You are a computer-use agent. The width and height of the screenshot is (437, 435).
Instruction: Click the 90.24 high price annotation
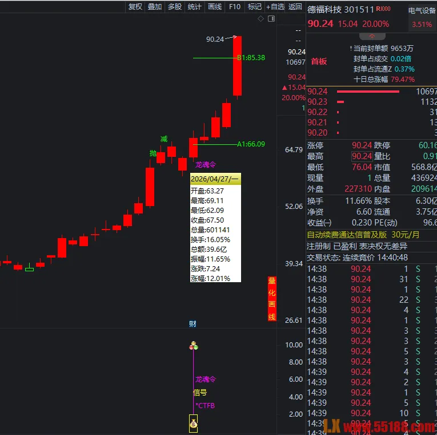click(x=215, y=39)
